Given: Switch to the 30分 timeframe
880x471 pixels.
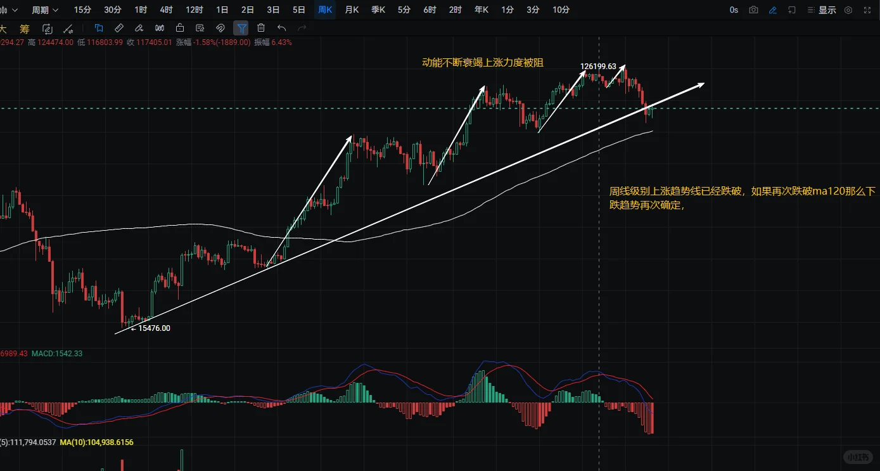Looking at the screenshot, I should click(x=113, y=10).
